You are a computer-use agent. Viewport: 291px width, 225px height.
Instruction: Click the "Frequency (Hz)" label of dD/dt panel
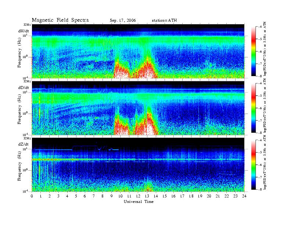click(19, 109)
